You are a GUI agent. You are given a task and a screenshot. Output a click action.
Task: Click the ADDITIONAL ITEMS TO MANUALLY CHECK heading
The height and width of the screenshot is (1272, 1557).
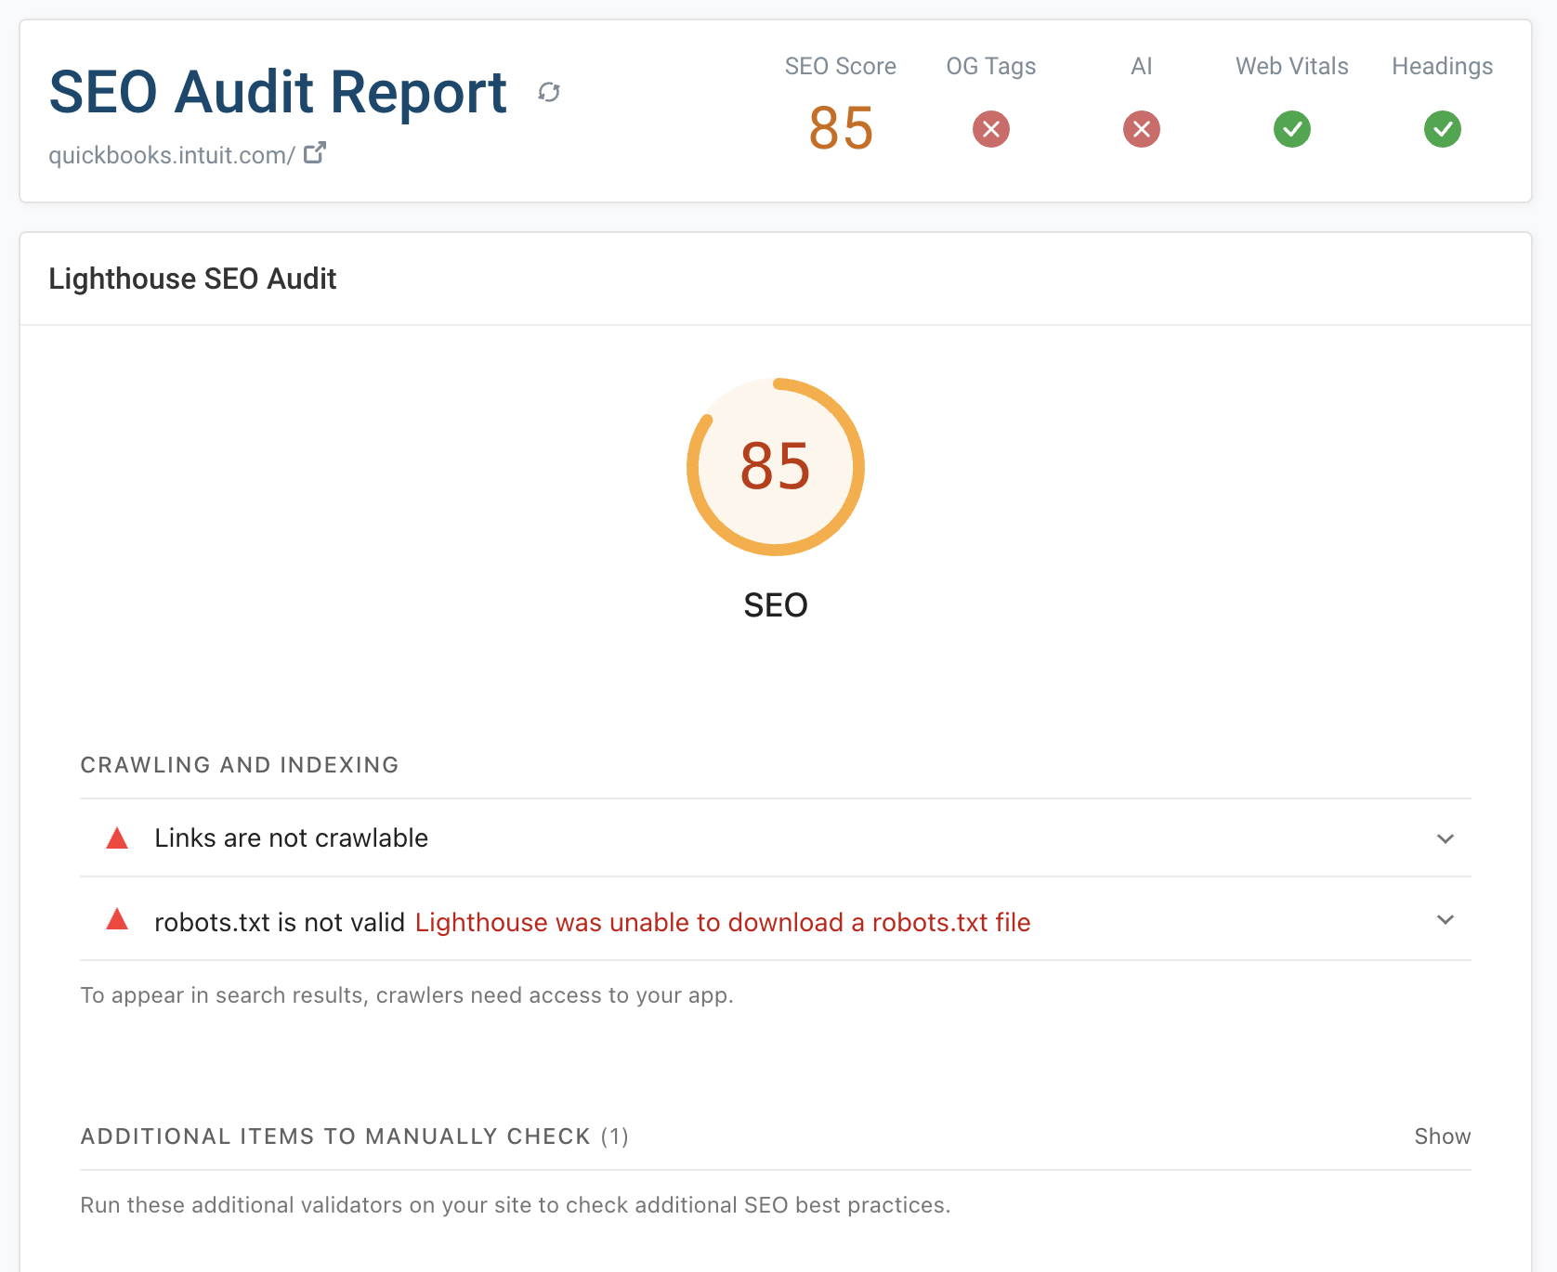355,1136
